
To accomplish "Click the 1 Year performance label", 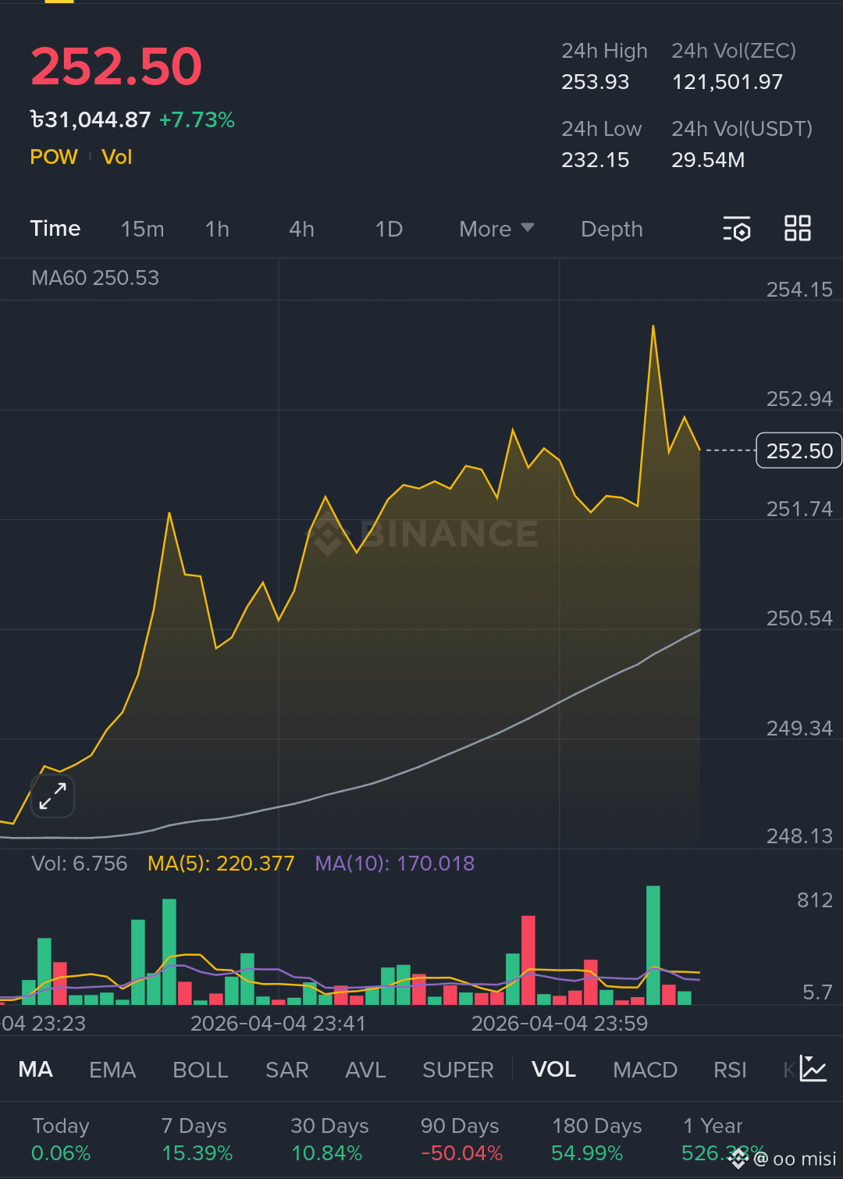I will [713, 1126].
